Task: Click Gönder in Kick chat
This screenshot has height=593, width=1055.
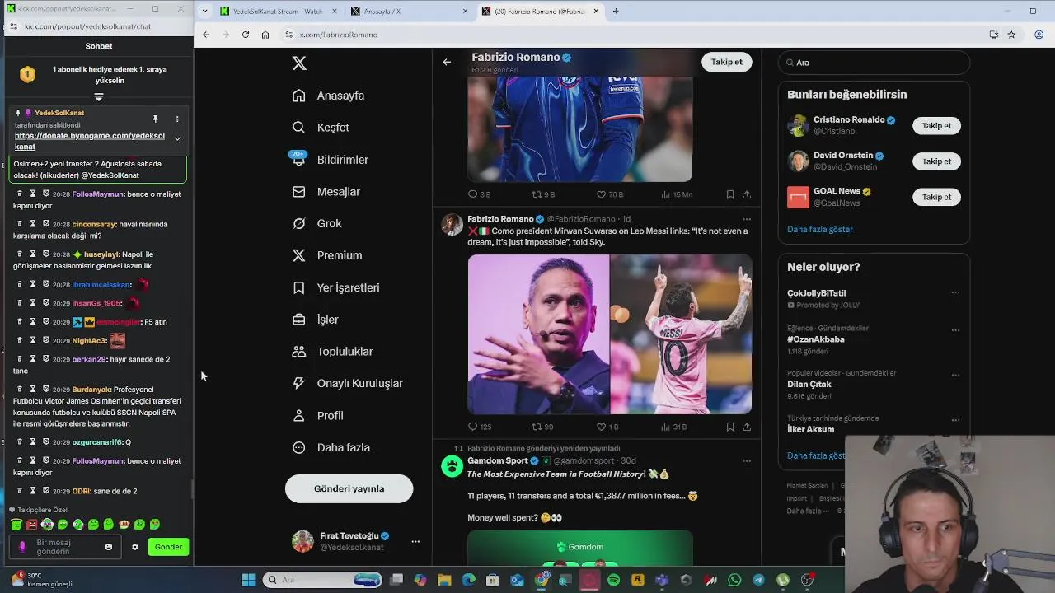Action: (x=168, y=547)
